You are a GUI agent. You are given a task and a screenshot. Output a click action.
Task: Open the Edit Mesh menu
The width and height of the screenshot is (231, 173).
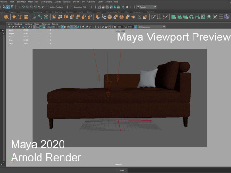pos(21,2)
